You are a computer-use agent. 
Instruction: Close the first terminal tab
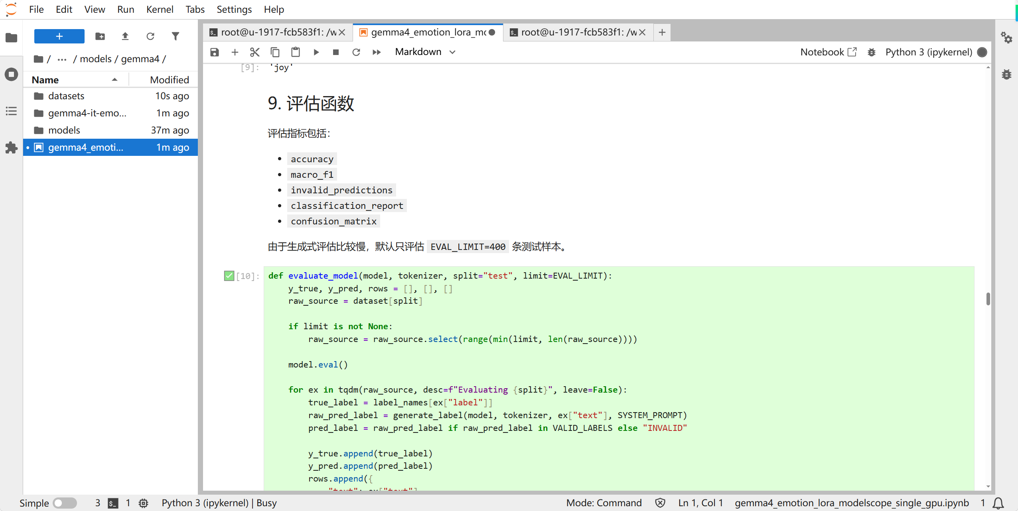(342, 32)
